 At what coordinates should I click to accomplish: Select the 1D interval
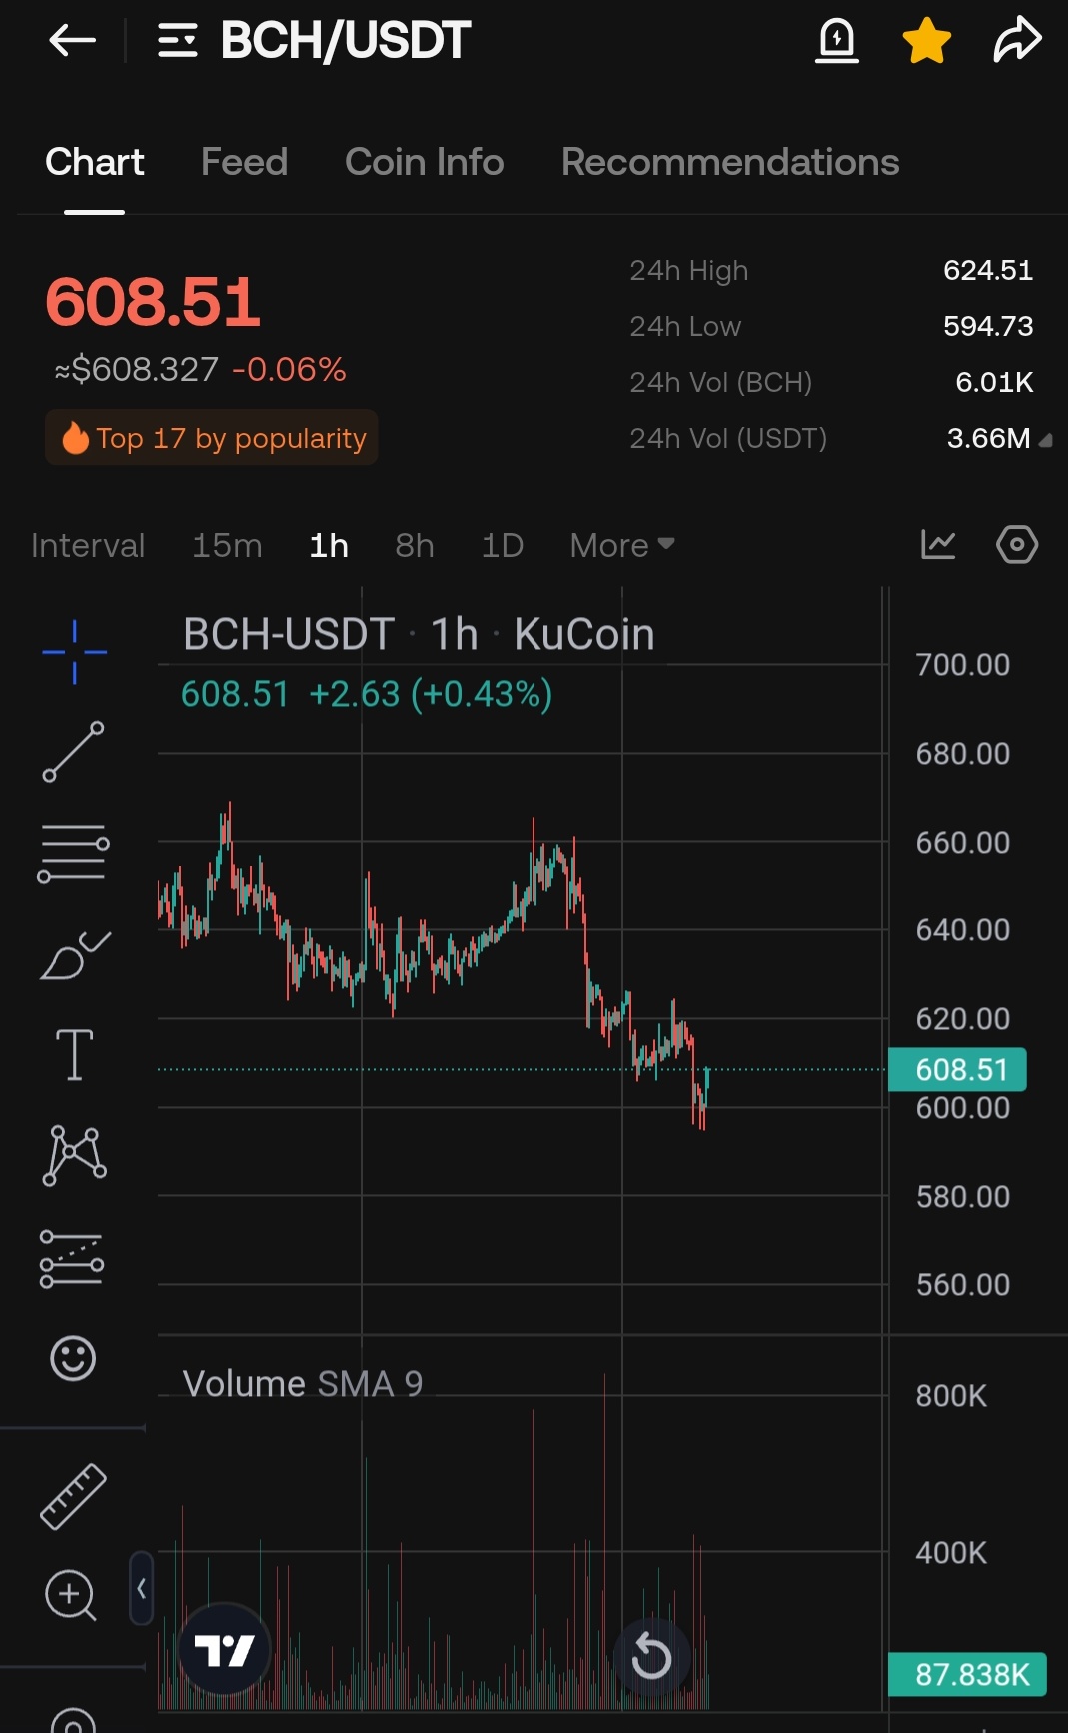(x=502, y=545)
